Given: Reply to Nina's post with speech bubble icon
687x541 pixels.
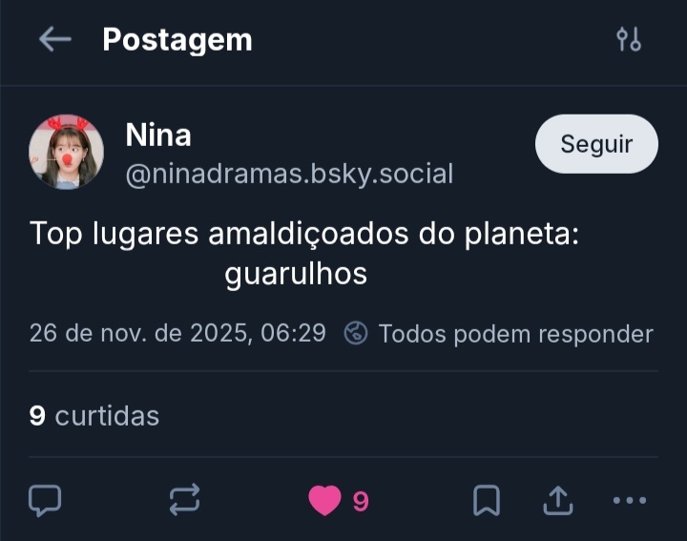Looking at the screenshot, I should click(x=45, y=499).
